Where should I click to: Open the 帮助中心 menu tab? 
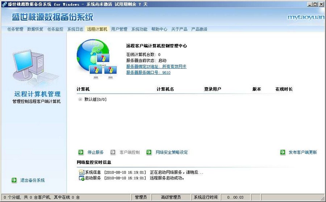[x=159, y=29]
